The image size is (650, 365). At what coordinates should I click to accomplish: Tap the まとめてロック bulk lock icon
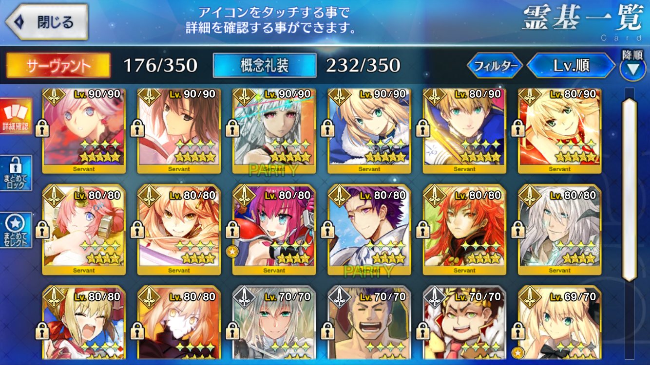point(16,173)
